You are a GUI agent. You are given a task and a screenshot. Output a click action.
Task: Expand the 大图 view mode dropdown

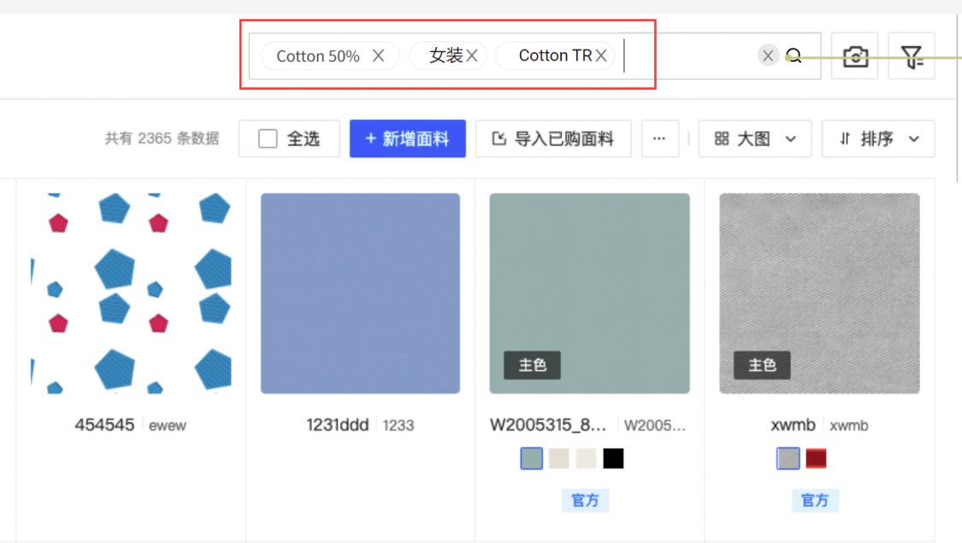pyautogui.click(x=755, y=139)
